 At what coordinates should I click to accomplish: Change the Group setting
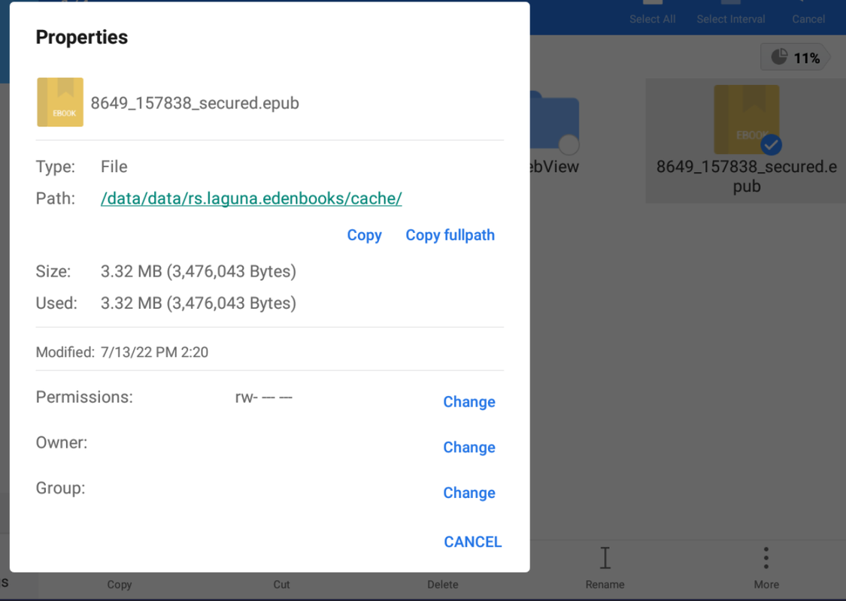(468, 493)
